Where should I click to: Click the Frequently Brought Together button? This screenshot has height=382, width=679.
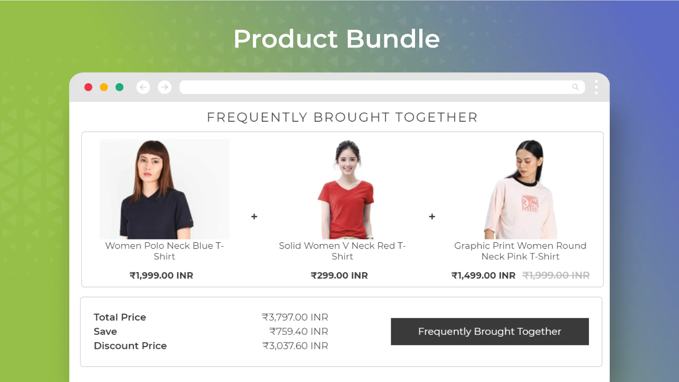pos(489,331)
